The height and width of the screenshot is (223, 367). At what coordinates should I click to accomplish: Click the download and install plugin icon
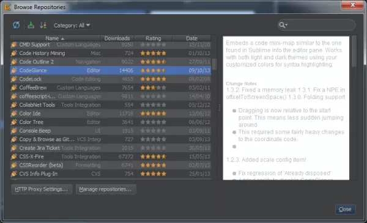[31, 25]
